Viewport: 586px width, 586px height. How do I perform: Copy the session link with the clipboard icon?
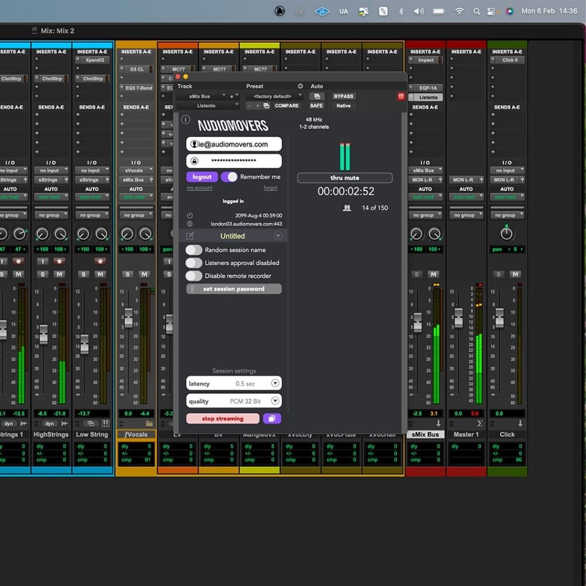[271, 418]
